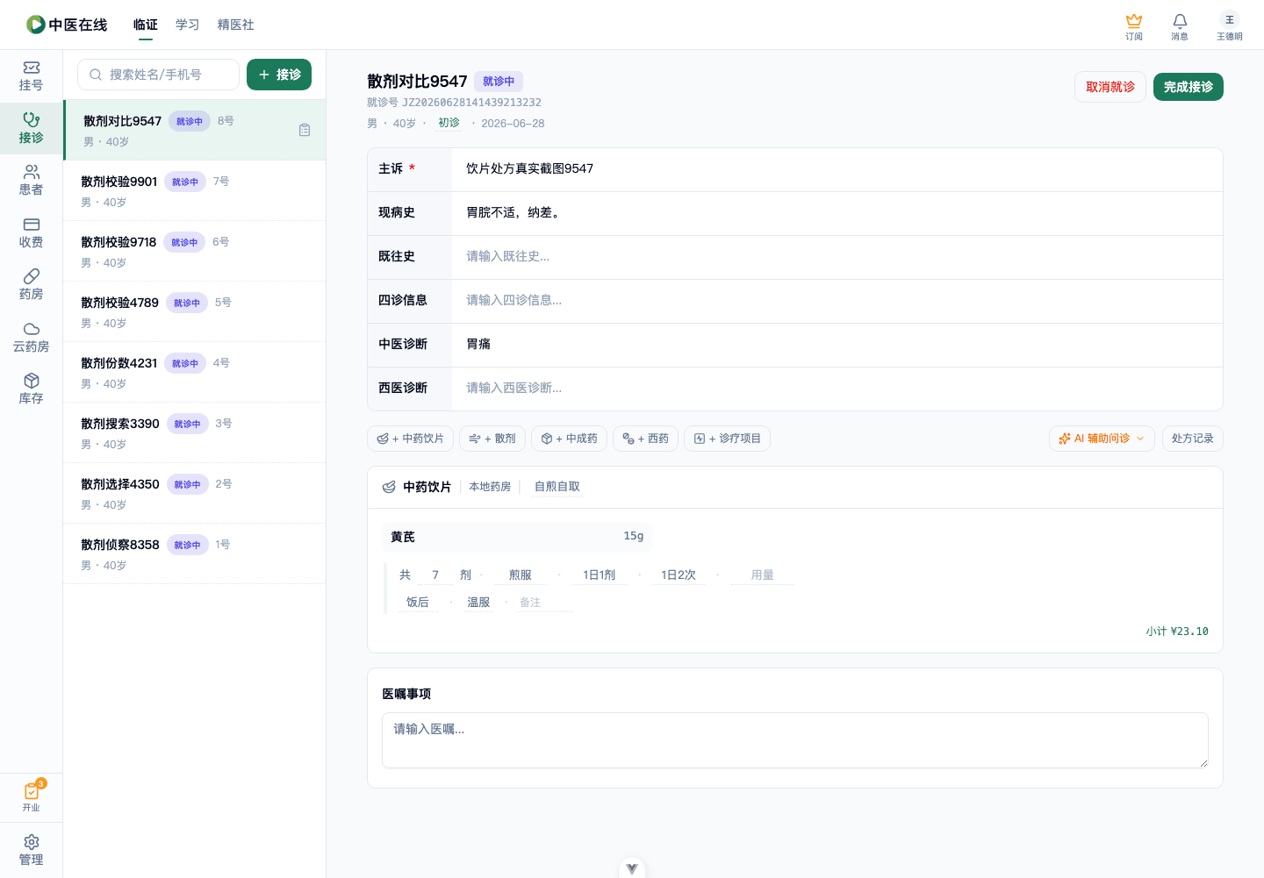Expand AI 辅助问诊 dropdown
Viewport: 1264px width, 878px height.
point(1102,439)
